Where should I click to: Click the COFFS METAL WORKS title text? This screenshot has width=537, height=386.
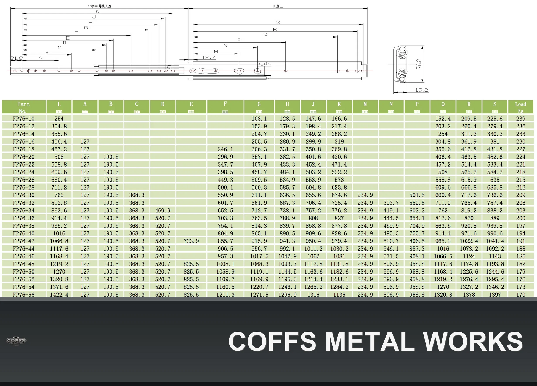click(x=376, y=342)
